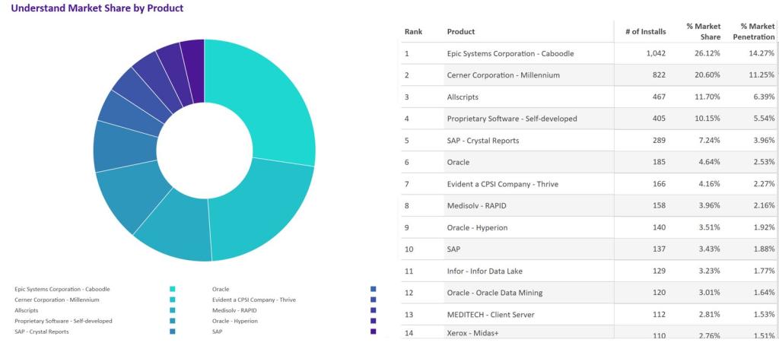Click the Medisolv - RAPID legend swatch
This screenshot has width=779, height=349.
[373, 310]
